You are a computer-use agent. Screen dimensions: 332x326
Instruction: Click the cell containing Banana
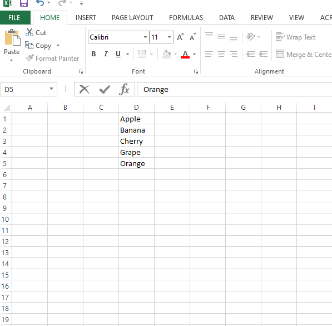[x=136, y=130]
